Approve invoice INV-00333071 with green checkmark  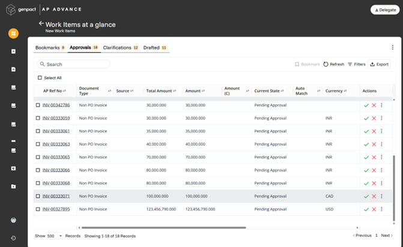[x=366, y=196]
